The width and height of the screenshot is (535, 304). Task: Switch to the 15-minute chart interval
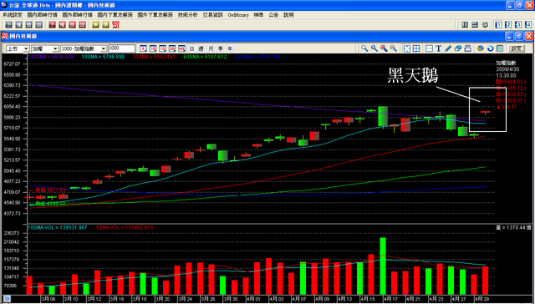[x=162, y=48]
